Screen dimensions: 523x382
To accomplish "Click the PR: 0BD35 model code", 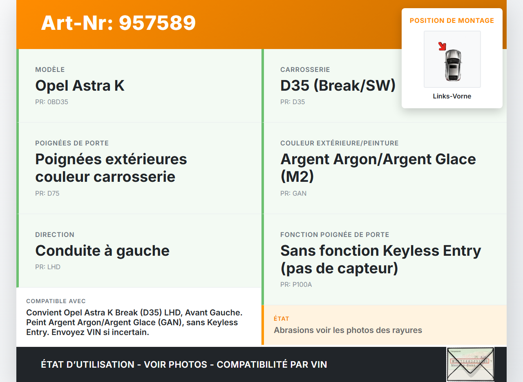I will (51, 102).
